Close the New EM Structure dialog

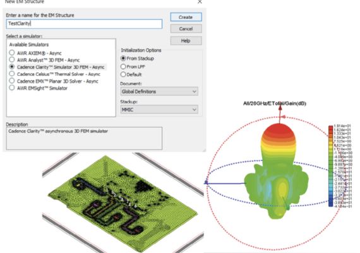[200, 2]
